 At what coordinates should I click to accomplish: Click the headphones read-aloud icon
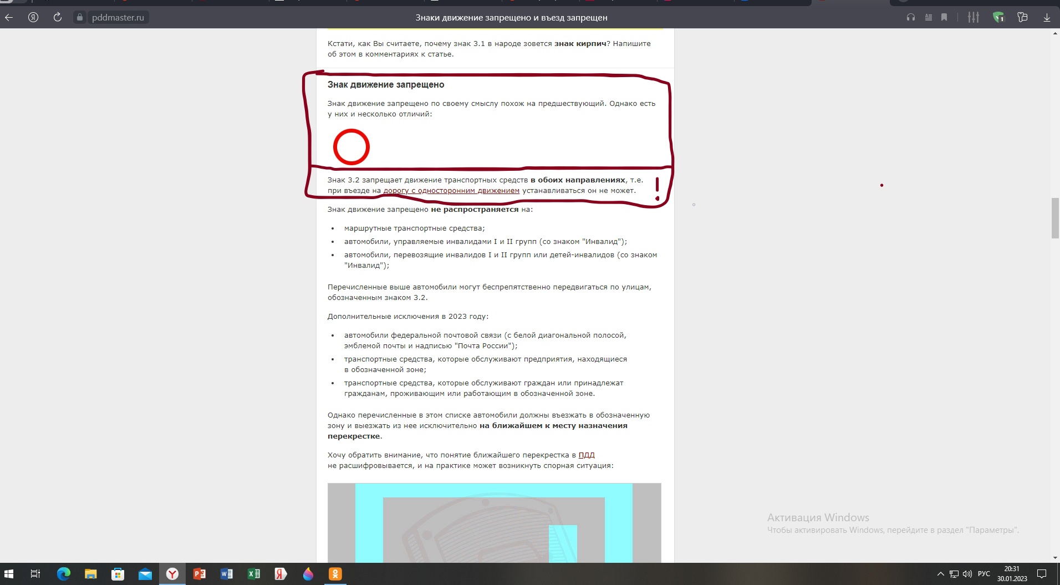click(x=910, y=18)
